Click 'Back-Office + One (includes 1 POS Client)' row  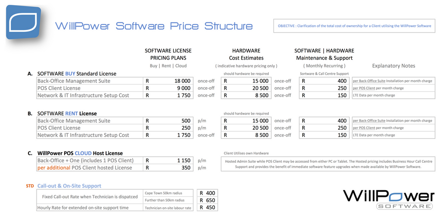[x=90, y=160]
